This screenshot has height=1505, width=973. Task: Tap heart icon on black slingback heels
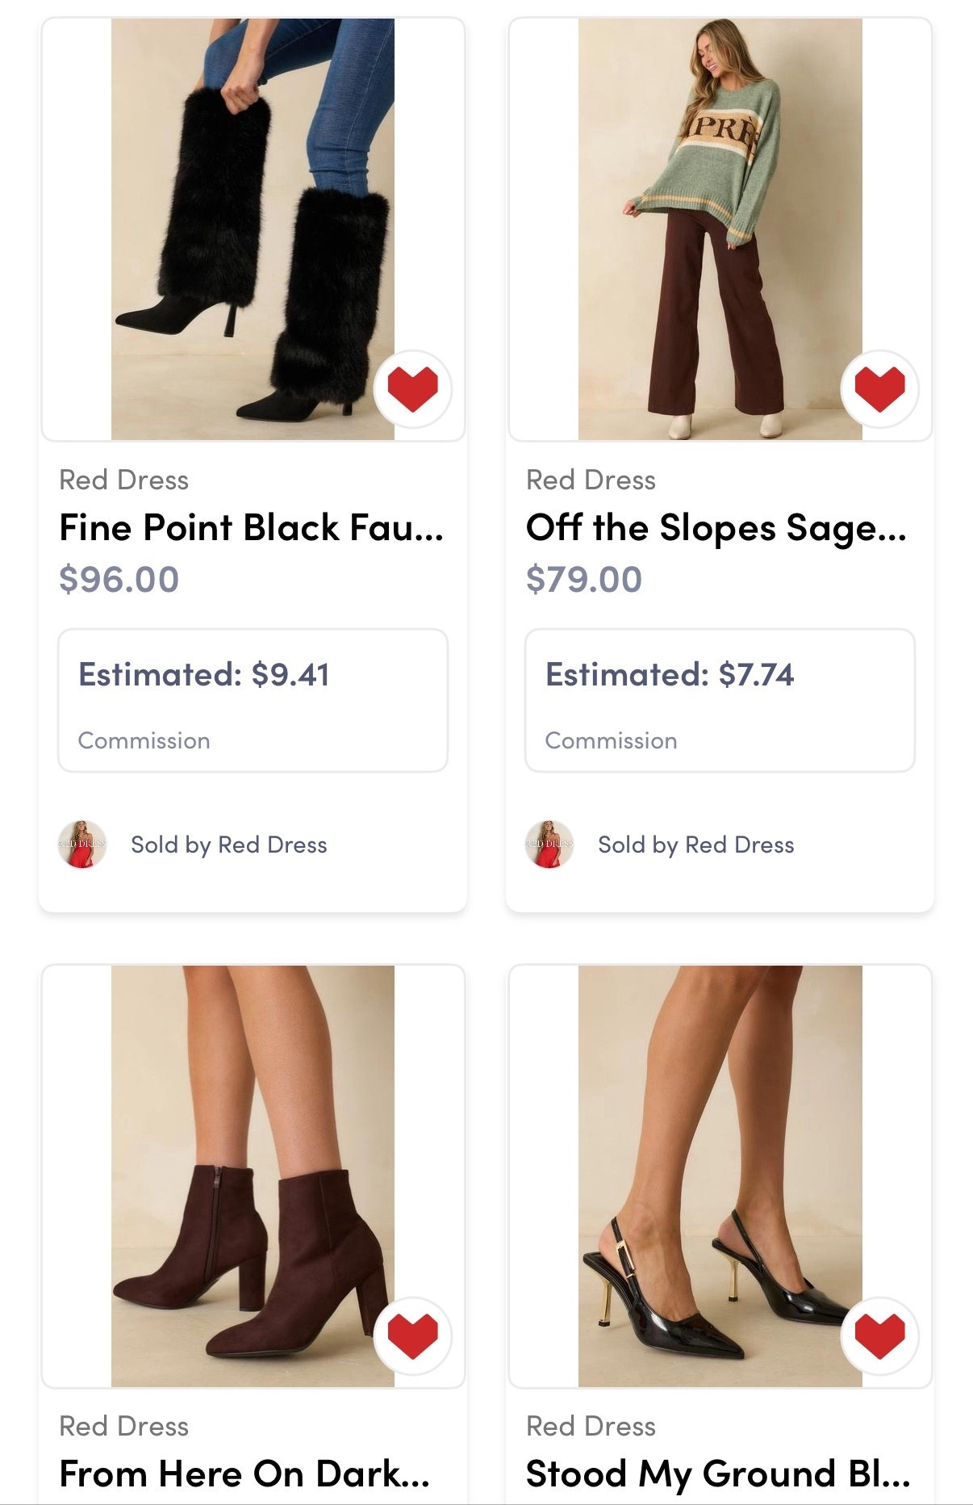tap(879, 1335)
